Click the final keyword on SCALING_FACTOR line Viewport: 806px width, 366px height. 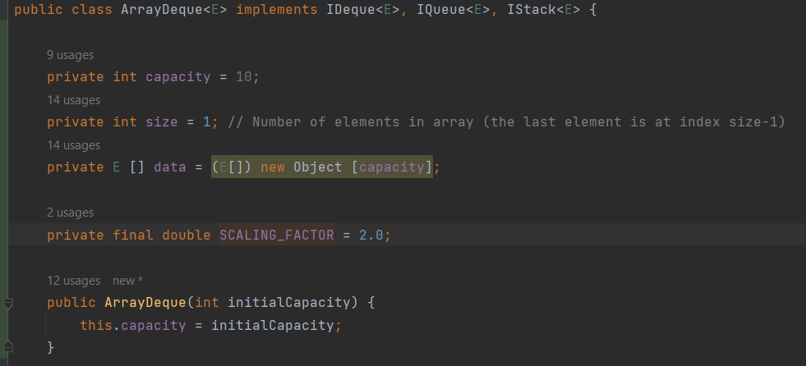[133, 235]
